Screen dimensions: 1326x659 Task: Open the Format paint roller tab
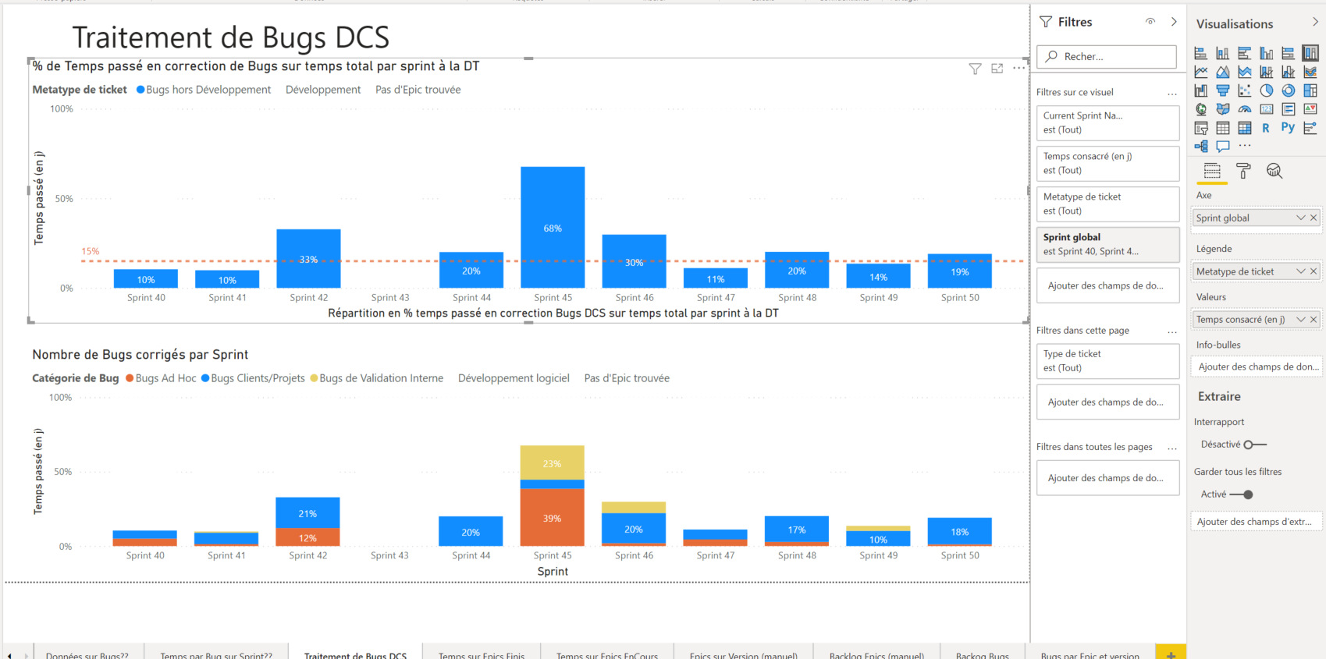tap(1243, 171)
